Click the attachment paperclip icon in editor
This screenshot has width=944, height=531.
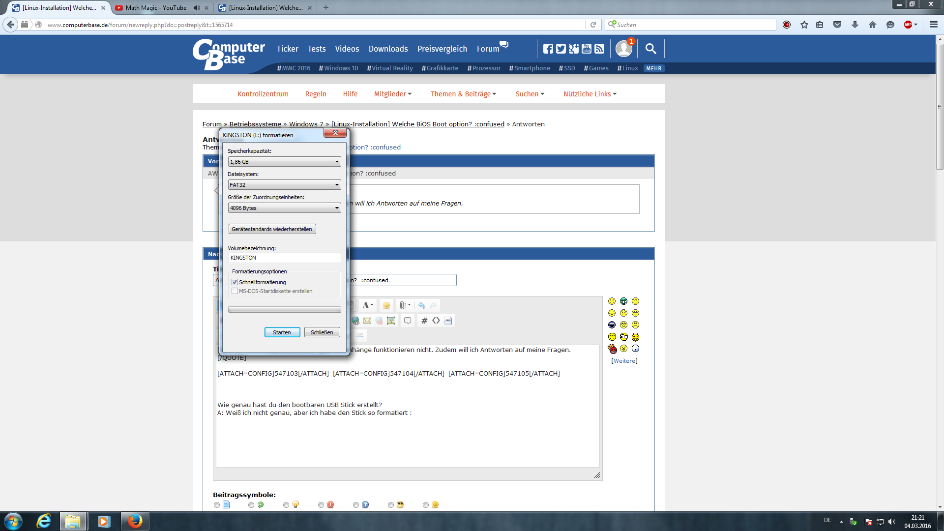(403, 305)
